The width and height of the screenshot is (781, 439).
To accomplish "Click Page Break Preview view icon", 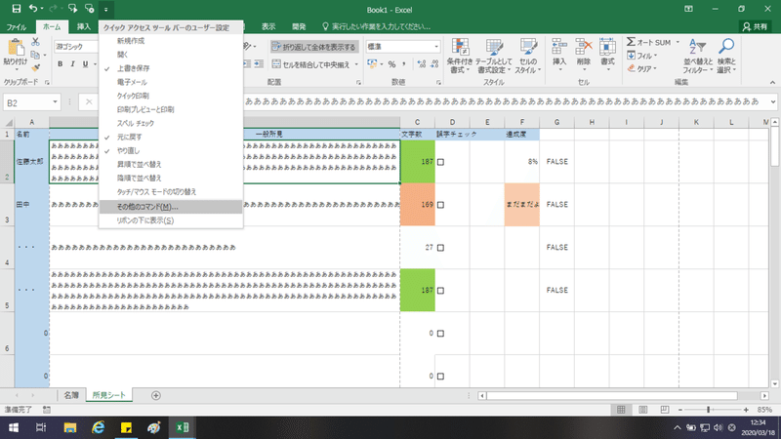I will 665,410.
